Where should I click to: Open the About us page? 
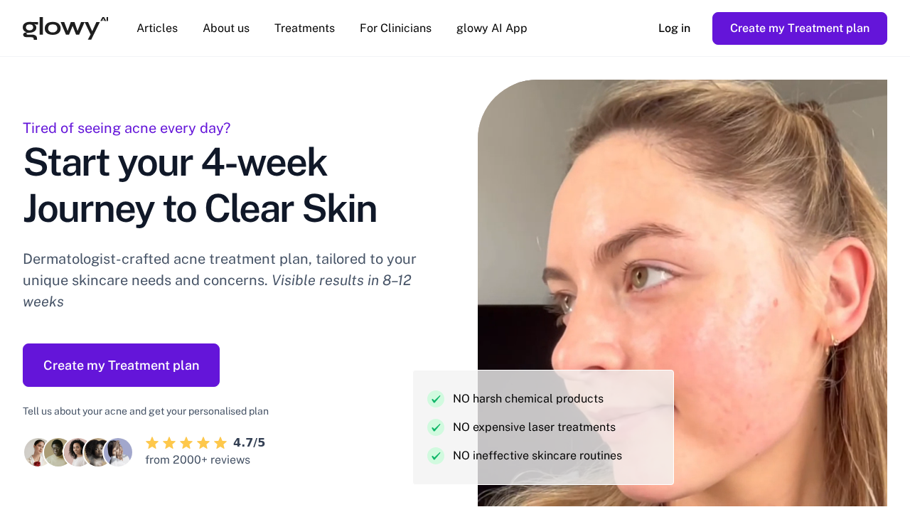coord(226,28)
